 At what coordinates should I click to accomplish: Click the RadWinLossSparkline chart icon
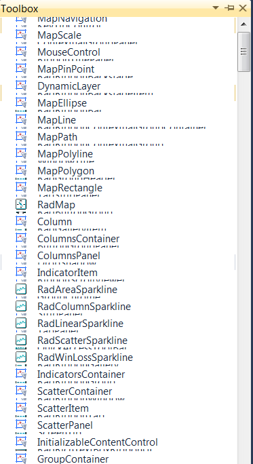21,357
